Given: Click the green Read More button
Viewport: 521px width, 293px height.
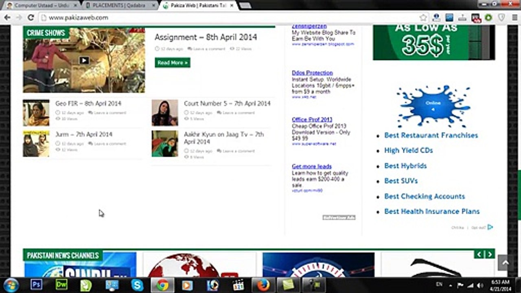Looking at the screenshot, I should (173, 63).
